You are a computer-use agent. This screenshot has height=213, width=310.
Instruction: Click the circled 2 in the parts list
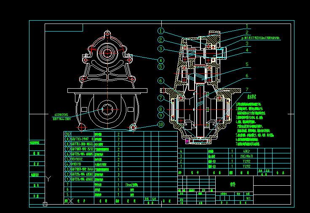point(67,174)
